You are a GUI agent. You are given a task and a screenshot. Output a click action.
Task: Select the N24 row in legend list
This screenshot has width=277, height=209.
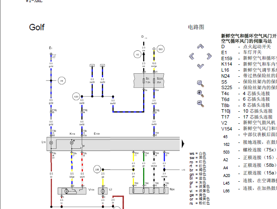[x=249, y=76]
